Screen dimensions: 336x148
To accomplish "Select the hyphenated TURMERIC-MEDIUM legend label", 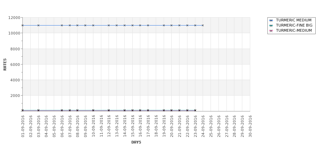I will coord(294,31).
